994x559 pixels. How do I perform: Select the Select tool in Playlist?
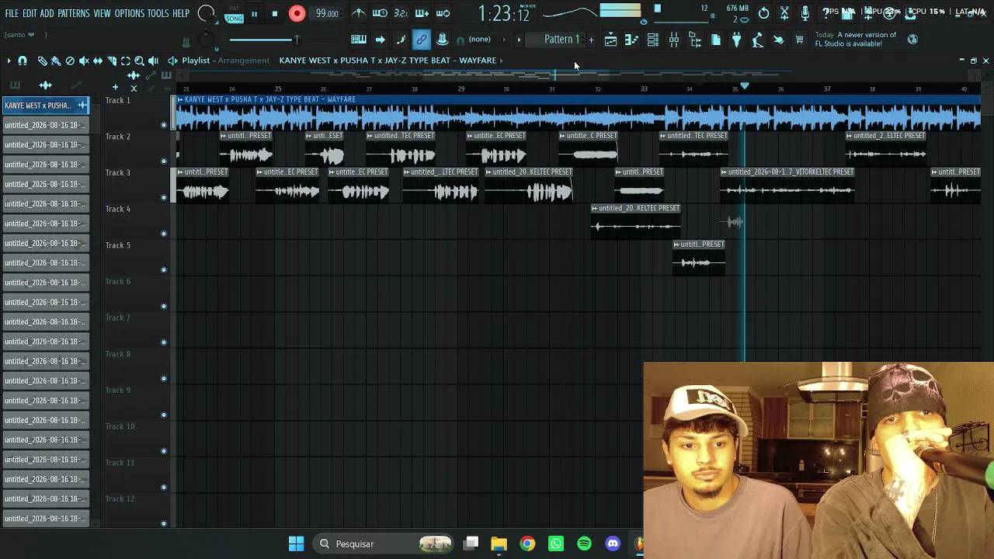[x=126, y=61]
